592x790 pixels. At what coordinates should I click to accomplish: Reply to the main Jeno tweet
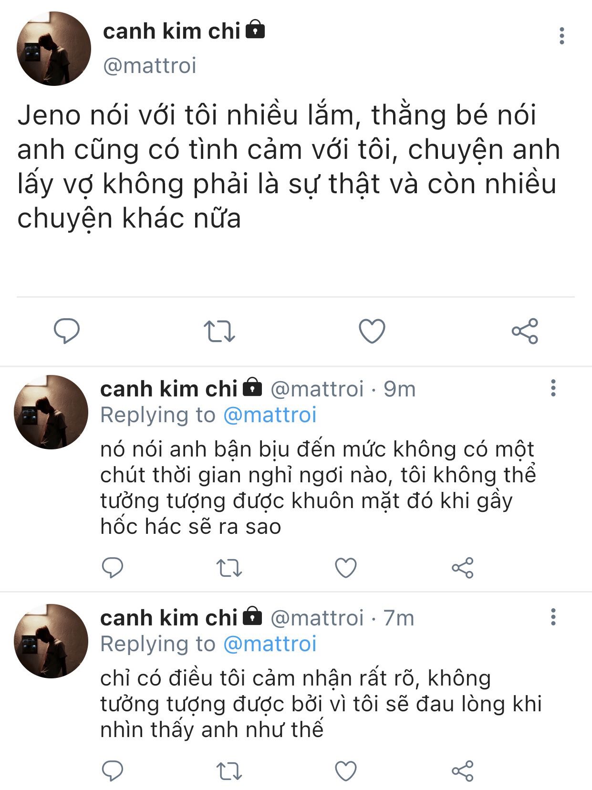(67, 331)
